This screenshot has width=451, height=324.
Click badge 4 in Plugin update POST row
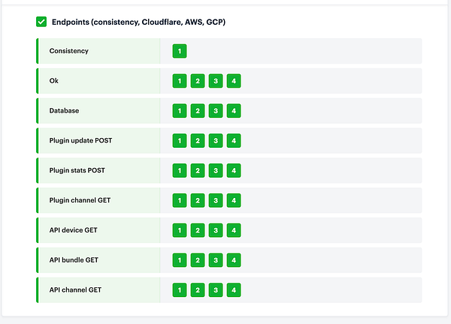(234, 140)
